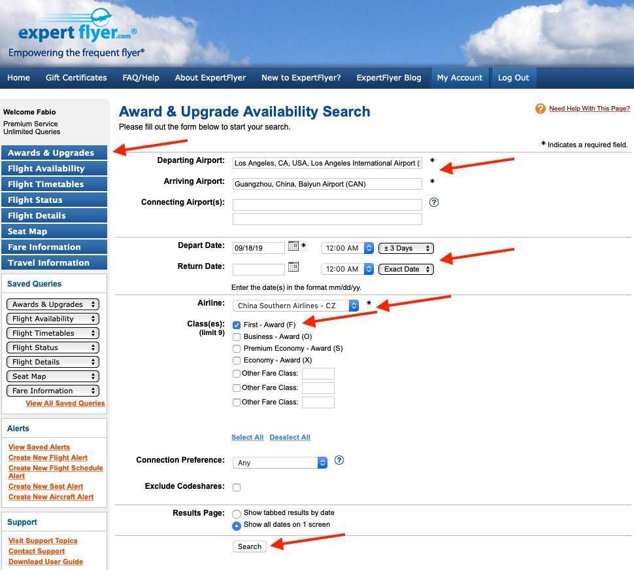Click View All Saved Queries link

click(x=65, y=404)
